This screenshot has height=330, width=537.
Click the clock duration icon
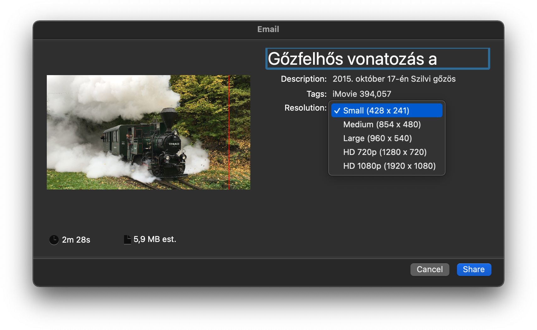[x=54, y=240]
